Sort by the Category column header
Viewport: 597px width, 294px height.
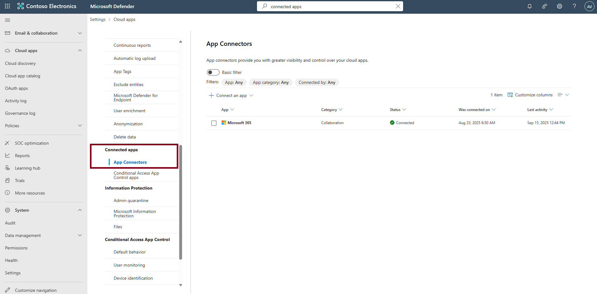[x=332, y=110]
